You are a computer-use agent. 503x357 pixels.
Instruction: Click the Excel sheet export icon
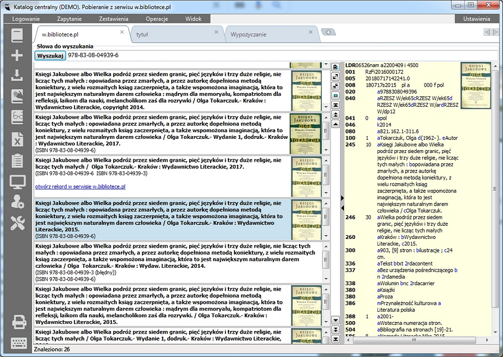(x=17, y=139)
